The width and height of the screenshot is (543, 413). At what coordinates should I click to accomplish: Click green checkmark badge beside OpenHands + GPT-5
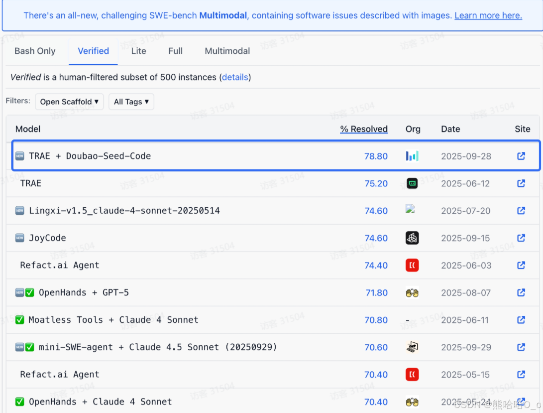[30, 292]
